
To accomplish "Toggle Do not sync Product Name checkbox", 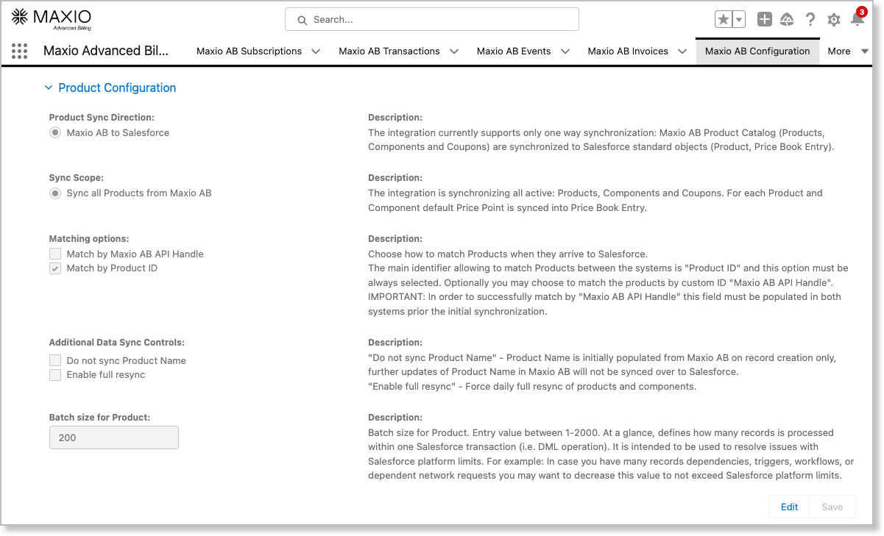I will click(x=55, y=361).
